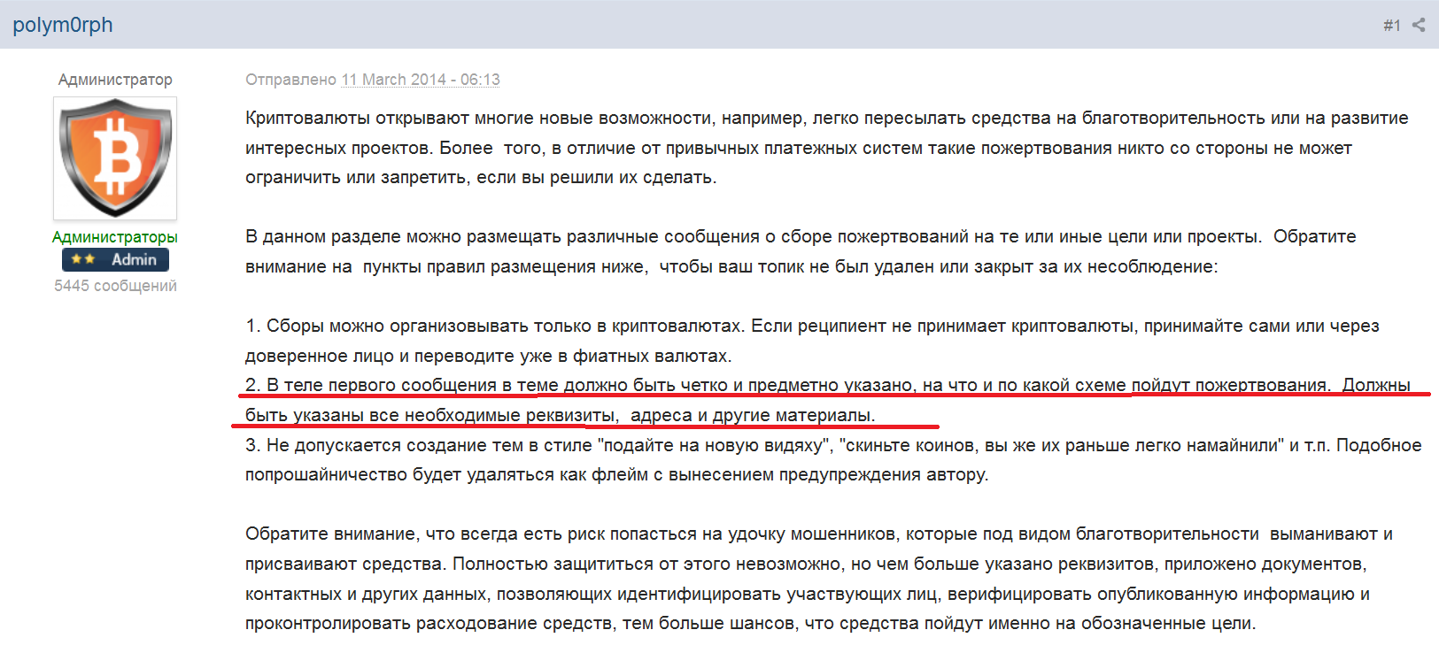Select the green Администраторы group label
Image resolution: width=1439 pixels, height=653 pixels.
tap(115, 237)
